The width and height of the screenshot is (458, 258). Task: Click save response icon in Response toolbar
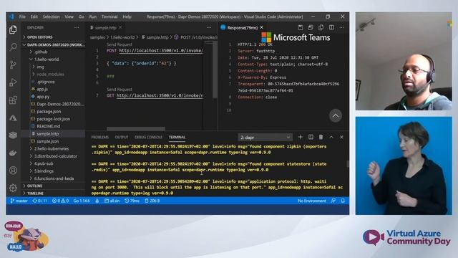[x=300, y=27]
